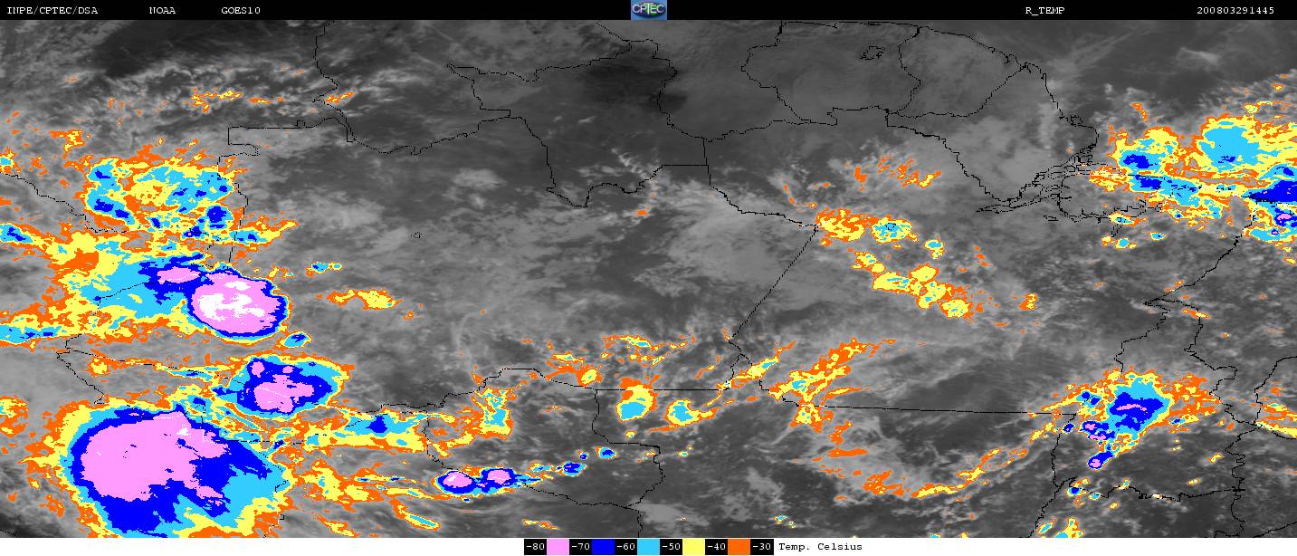Click the -50 legend value

(671, 547)
